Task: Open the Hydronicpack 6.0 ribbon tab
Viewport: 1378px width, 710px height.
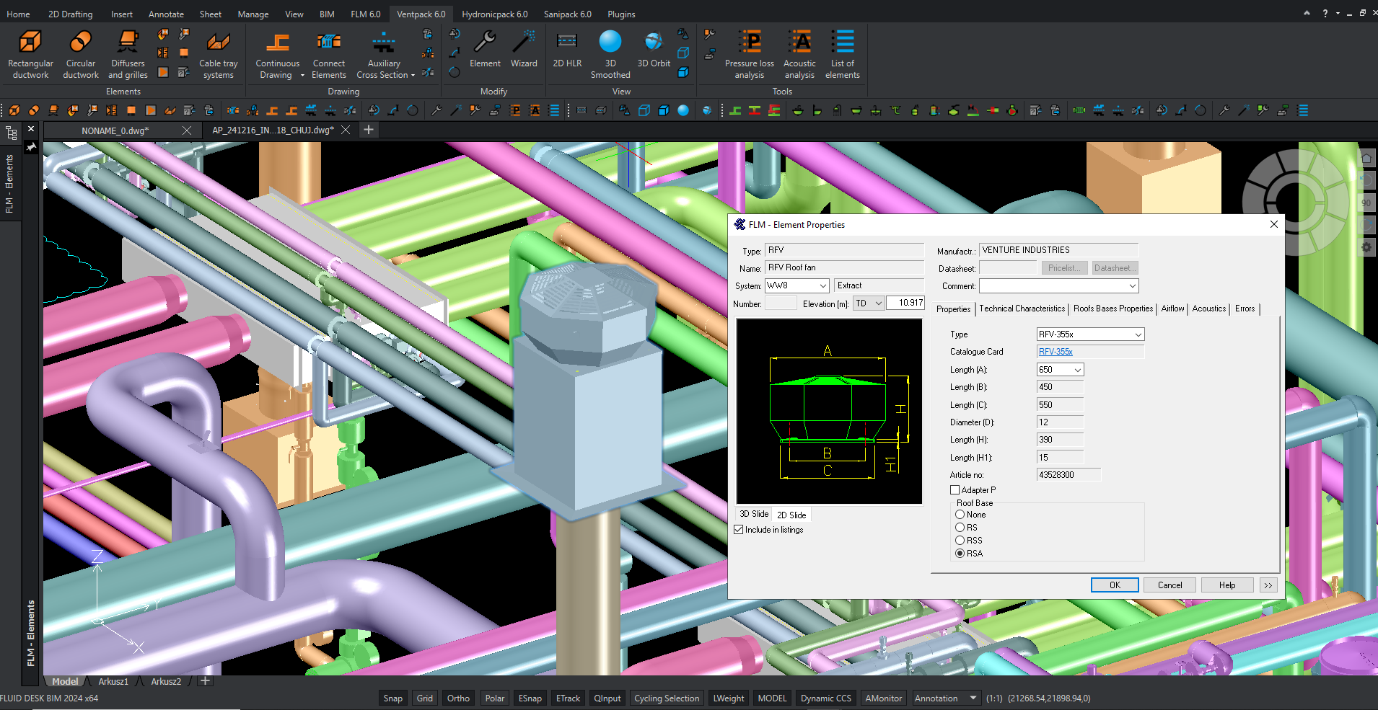Action: click(x=494, y=14)
